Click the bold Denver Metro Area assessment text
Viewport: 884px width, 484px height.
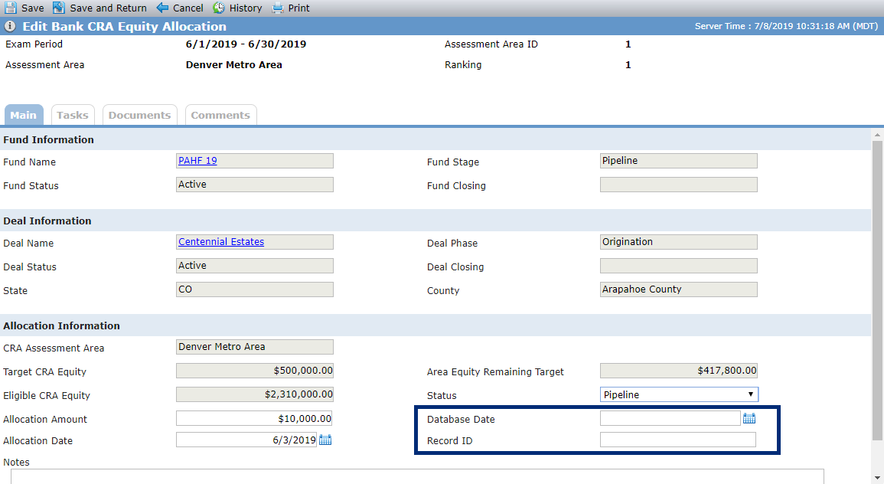[x=234, y=65]
